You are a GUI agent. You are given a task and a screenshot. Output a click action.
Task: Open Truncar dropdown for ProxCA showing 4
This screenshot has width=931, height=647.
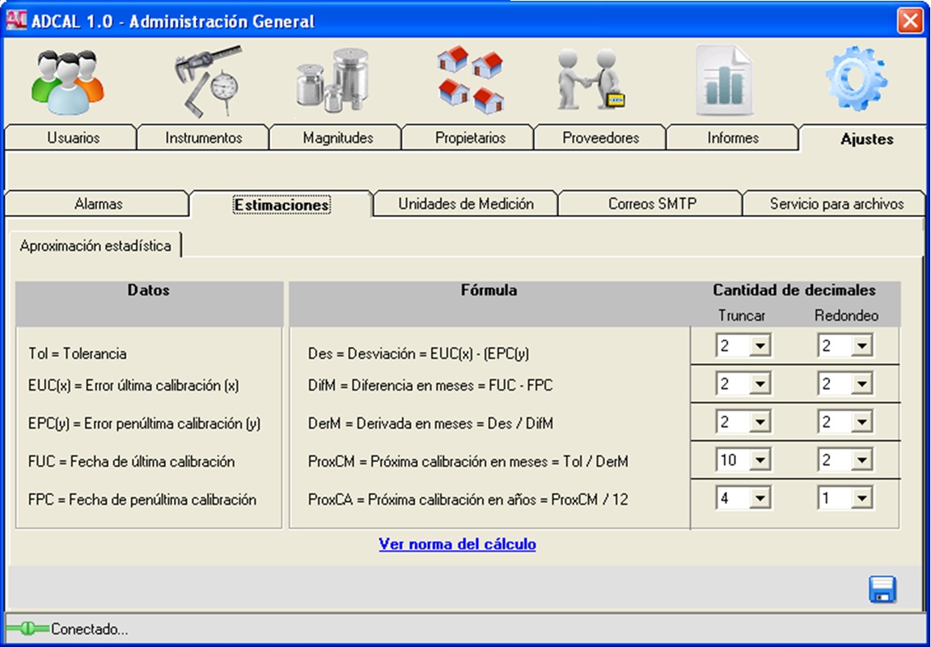[759, 499]
